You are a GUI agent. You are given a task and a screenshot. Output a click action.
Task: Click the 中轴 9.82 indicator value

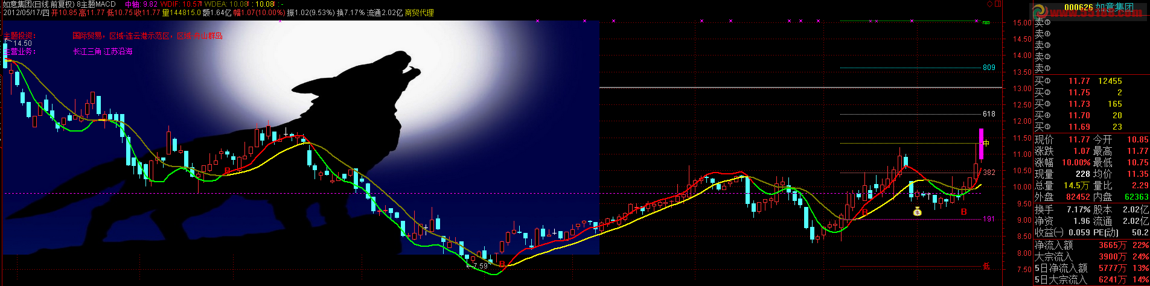pos(141,4)
